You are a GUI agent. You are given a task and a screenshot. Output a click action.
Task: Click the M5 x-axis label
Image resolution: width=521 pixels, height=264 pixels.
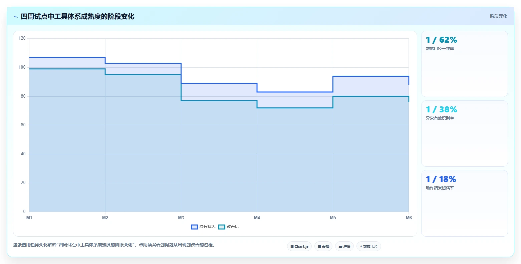pyautogui.click(x=333, y=218)
